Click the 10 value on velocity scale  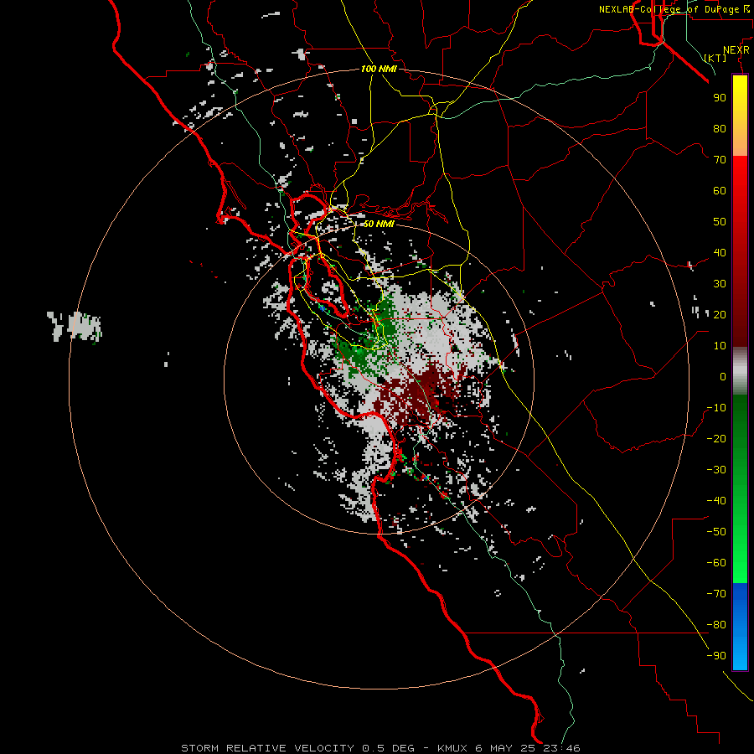[720, 346]
